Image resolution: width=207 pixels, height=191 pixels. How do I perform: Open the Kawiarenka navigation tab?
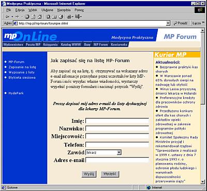(119, 45)
